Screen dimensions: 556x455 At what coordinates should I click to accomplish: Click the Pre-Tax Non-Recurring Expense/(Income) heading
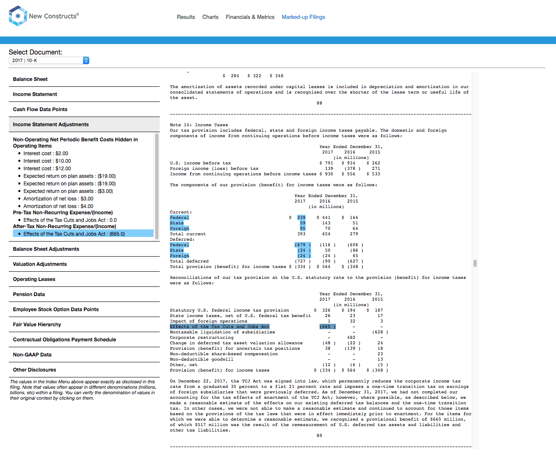(x=63, y=213)
